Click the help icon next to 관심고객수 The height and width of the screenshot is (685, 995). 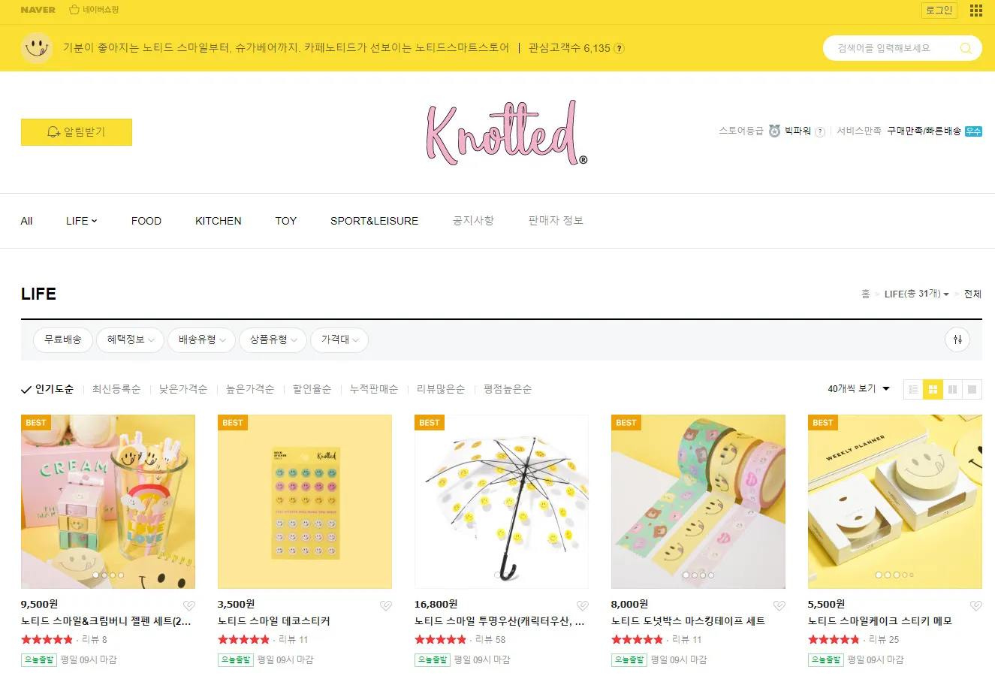619,48
